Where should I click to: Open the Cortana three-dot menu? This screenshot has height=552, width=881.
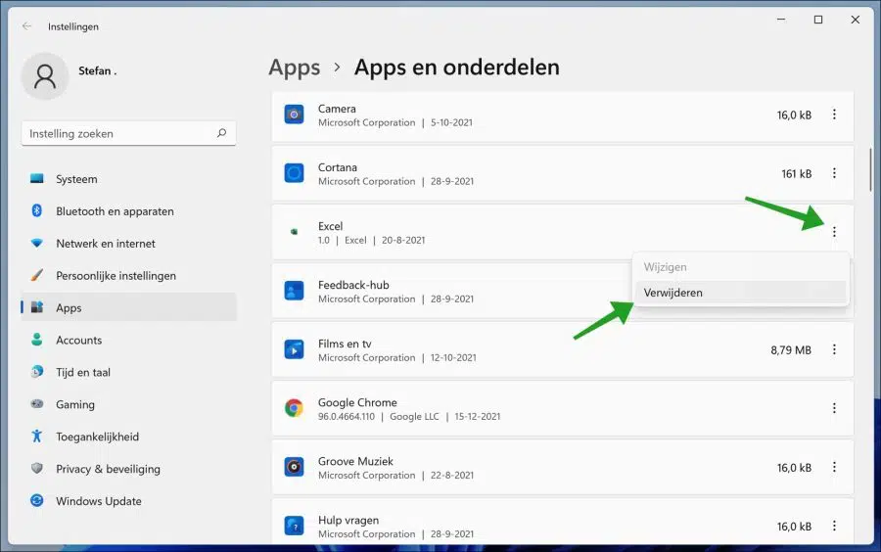[834, 173]
